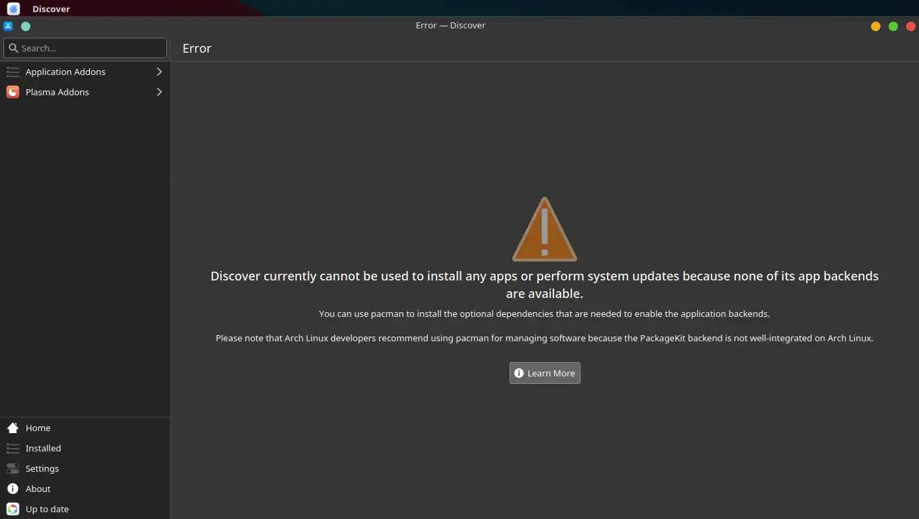919x519 pixels.
Task: Click the Settings toggles icon
Action: 13,468
